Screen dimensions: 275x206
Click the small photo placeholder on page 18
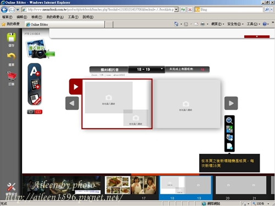(x=136, y=118)
